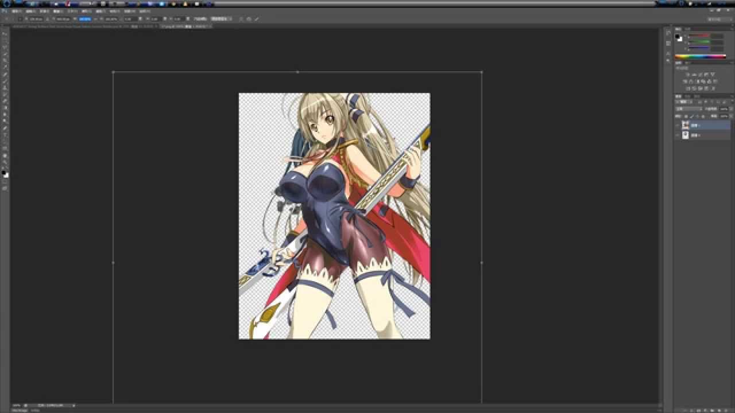Commit the transform with the checkmark
735x413 pixels.
click(x=257, y=18)
